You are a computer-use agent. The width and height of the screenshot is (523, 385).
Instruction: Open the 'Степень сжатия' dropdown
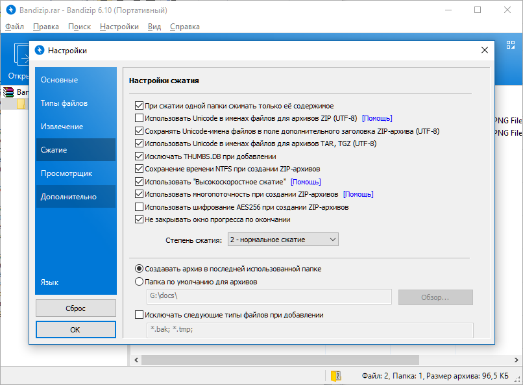283,240
